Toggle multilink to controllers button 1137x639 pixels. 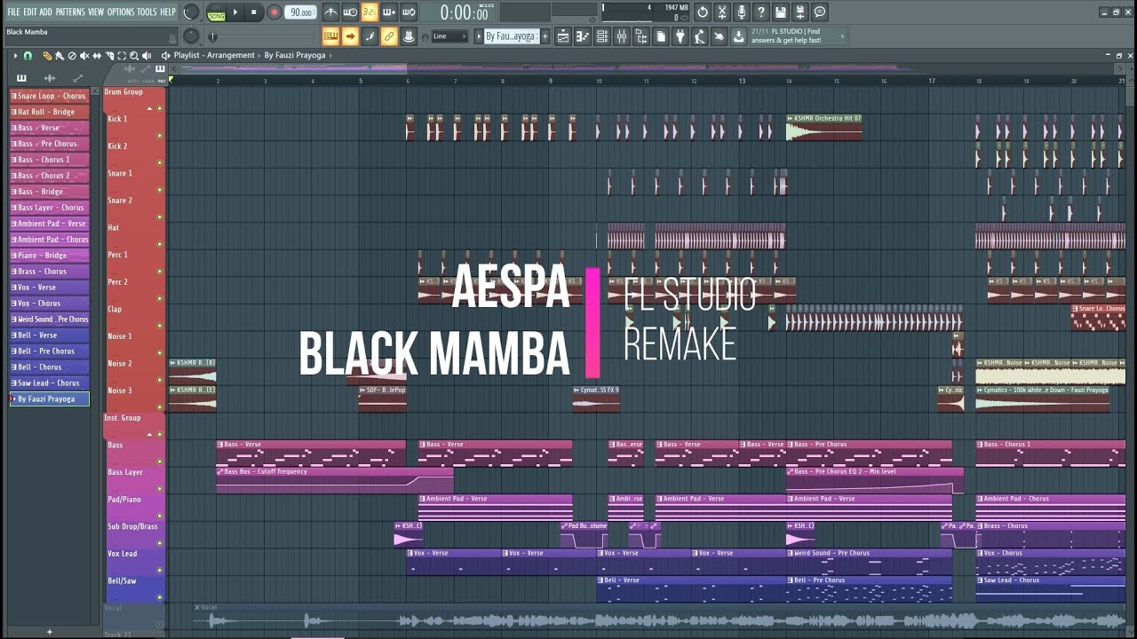coord(409,36)
